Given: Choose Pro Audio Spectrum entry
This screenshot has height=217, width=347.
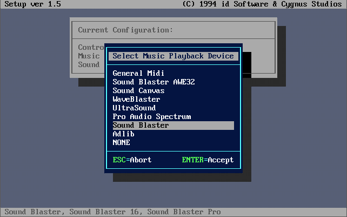Looking at the screenshot, I should 151,116.
